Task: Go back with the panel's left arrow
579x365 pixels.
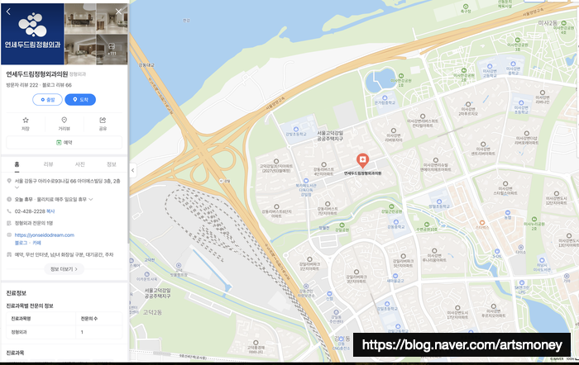Action: pos(8,12)
